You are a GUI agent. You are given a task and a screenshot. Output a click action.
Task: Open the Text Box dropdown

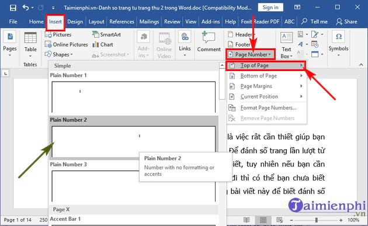(x=286, y=45)
